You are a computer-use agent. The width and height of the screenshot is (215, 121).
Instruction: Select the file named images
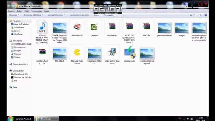coord(181,28)
